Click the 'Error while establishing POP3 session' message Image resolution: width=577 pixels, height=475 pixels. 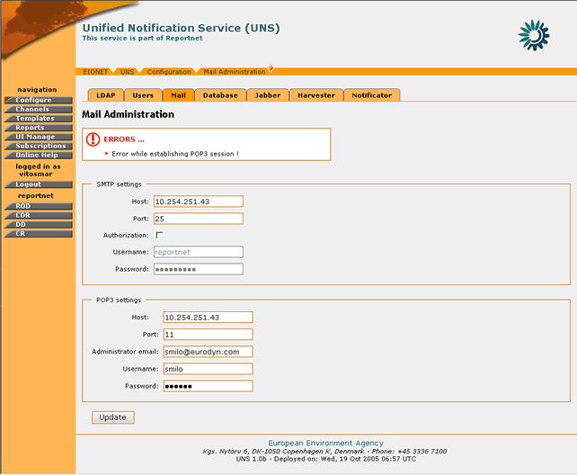tap(175, 154)
